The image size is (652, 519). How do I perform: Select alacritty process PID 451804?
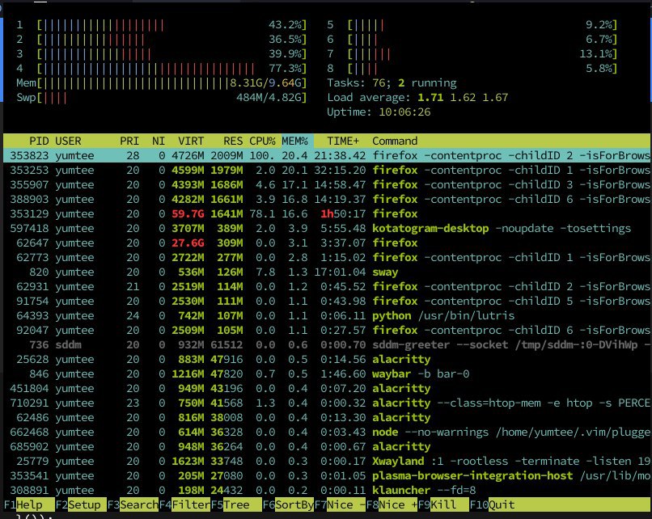point(328,388)
